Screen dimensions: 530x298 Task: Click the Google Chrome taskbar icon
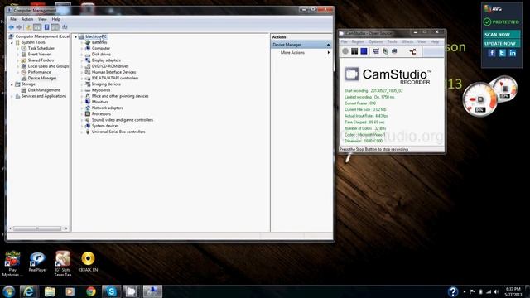click(91, 291)
